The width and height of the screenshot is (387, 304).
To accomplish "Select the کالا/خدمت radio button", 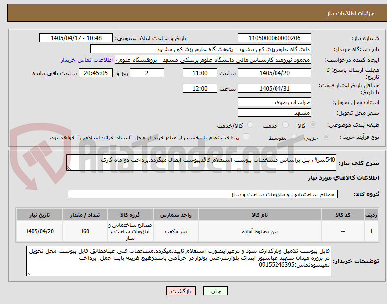I will click(x=250, y=125).
